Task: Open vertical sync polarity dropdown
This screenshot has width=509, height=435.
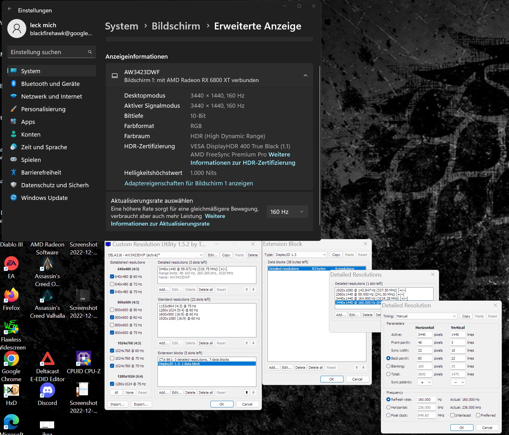Action: 458,382
